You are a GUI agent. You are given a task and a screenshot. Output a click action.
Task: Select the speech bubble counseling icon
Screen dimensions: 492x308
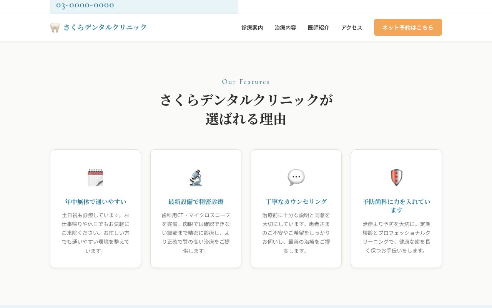tap(296, 177)
